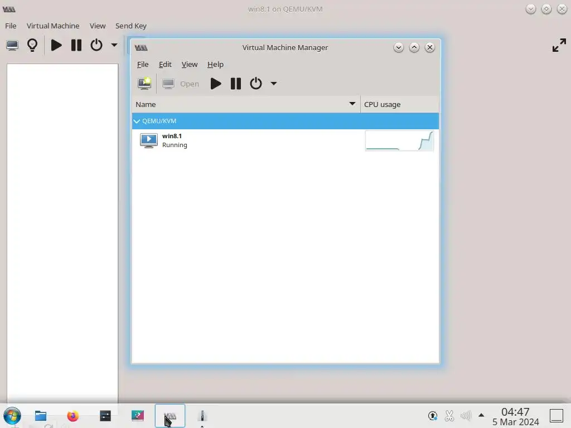
Task: Open the power options dropdown in the win8.1 window
Action: click(114, 45)
